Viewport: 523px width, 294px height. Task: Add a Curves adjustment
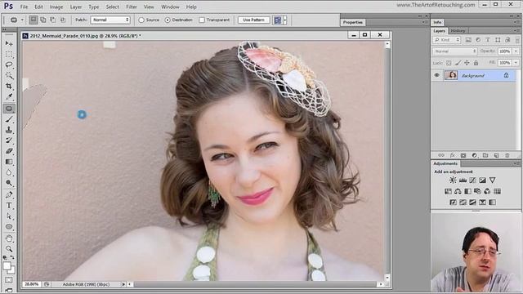(472, 180)
